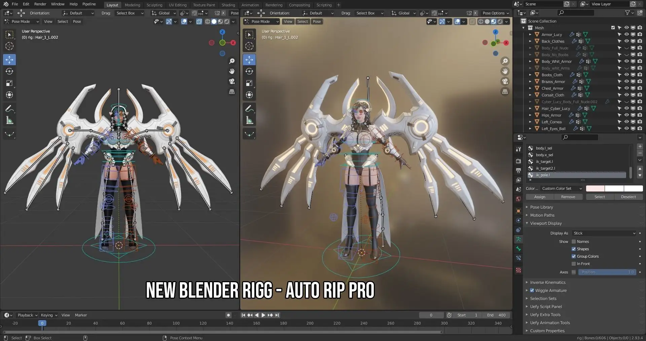Image resolution: width=646 pixels, height=341 pixels.
Task: Open the Display As dropdown
Action: point(604,233)
